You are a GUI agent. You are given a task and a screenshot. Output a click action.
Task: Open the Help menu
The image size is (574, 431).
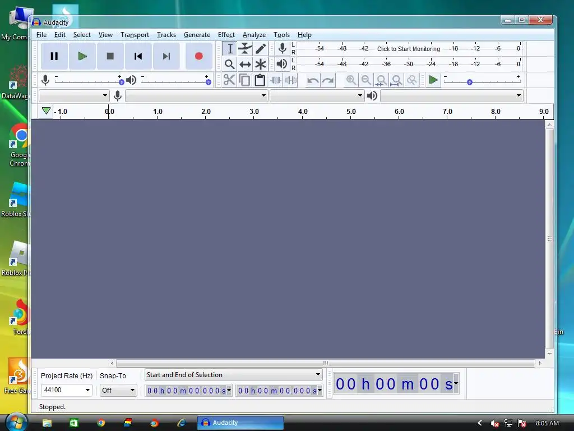304,35
